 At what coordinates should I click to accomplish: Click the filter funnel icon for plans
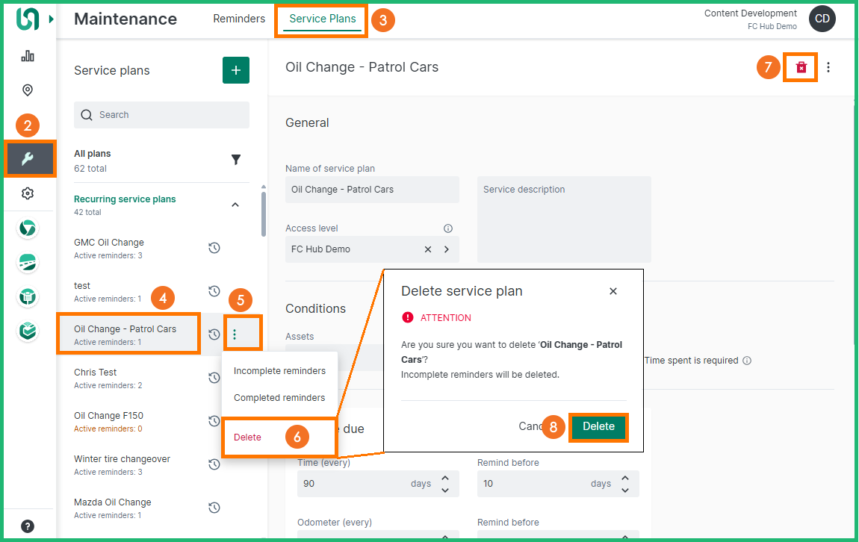click(x=236, y=160)
